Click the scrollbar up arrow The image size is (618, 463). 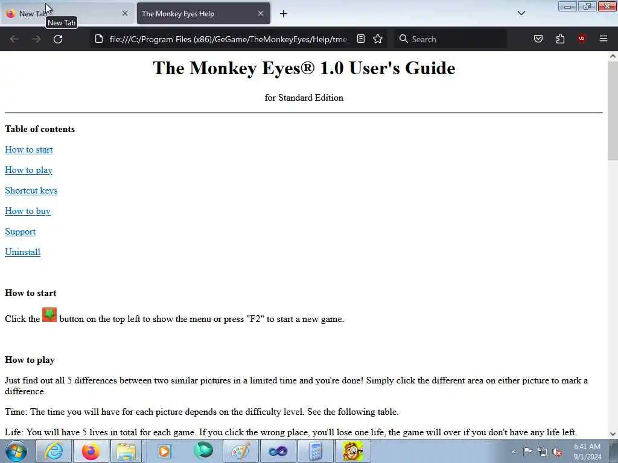click(613, 56)
